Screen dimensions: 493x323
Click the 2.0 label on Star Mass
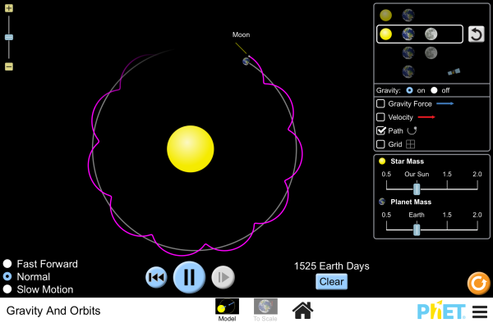coord(477,174)
